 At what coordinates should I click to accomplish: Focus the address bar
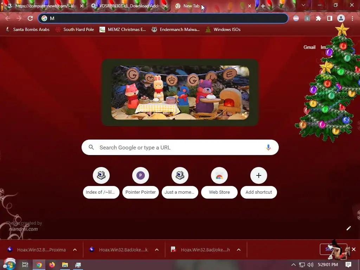163,18
